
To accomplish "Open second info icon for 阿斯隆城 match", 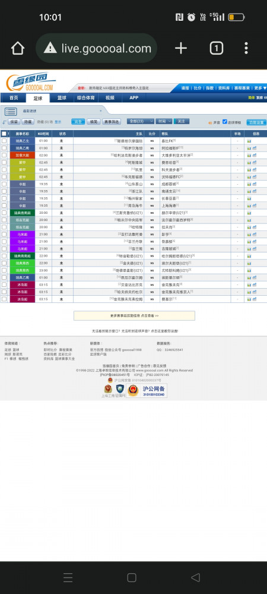I will pos(255,162).
